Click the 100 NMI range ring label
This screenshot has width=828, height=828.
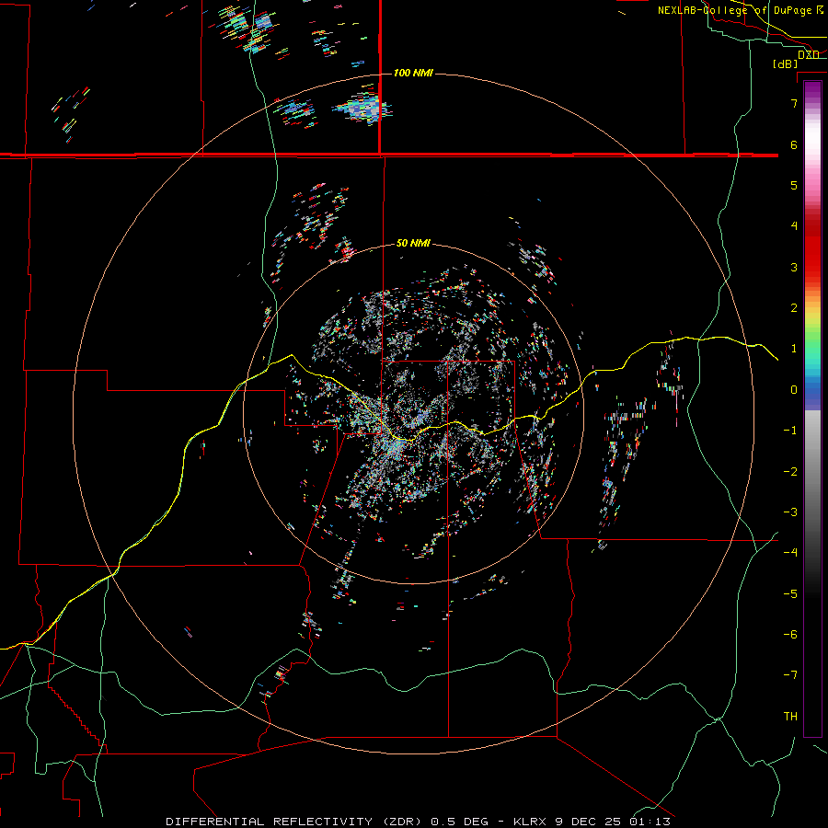click(413, 73)
